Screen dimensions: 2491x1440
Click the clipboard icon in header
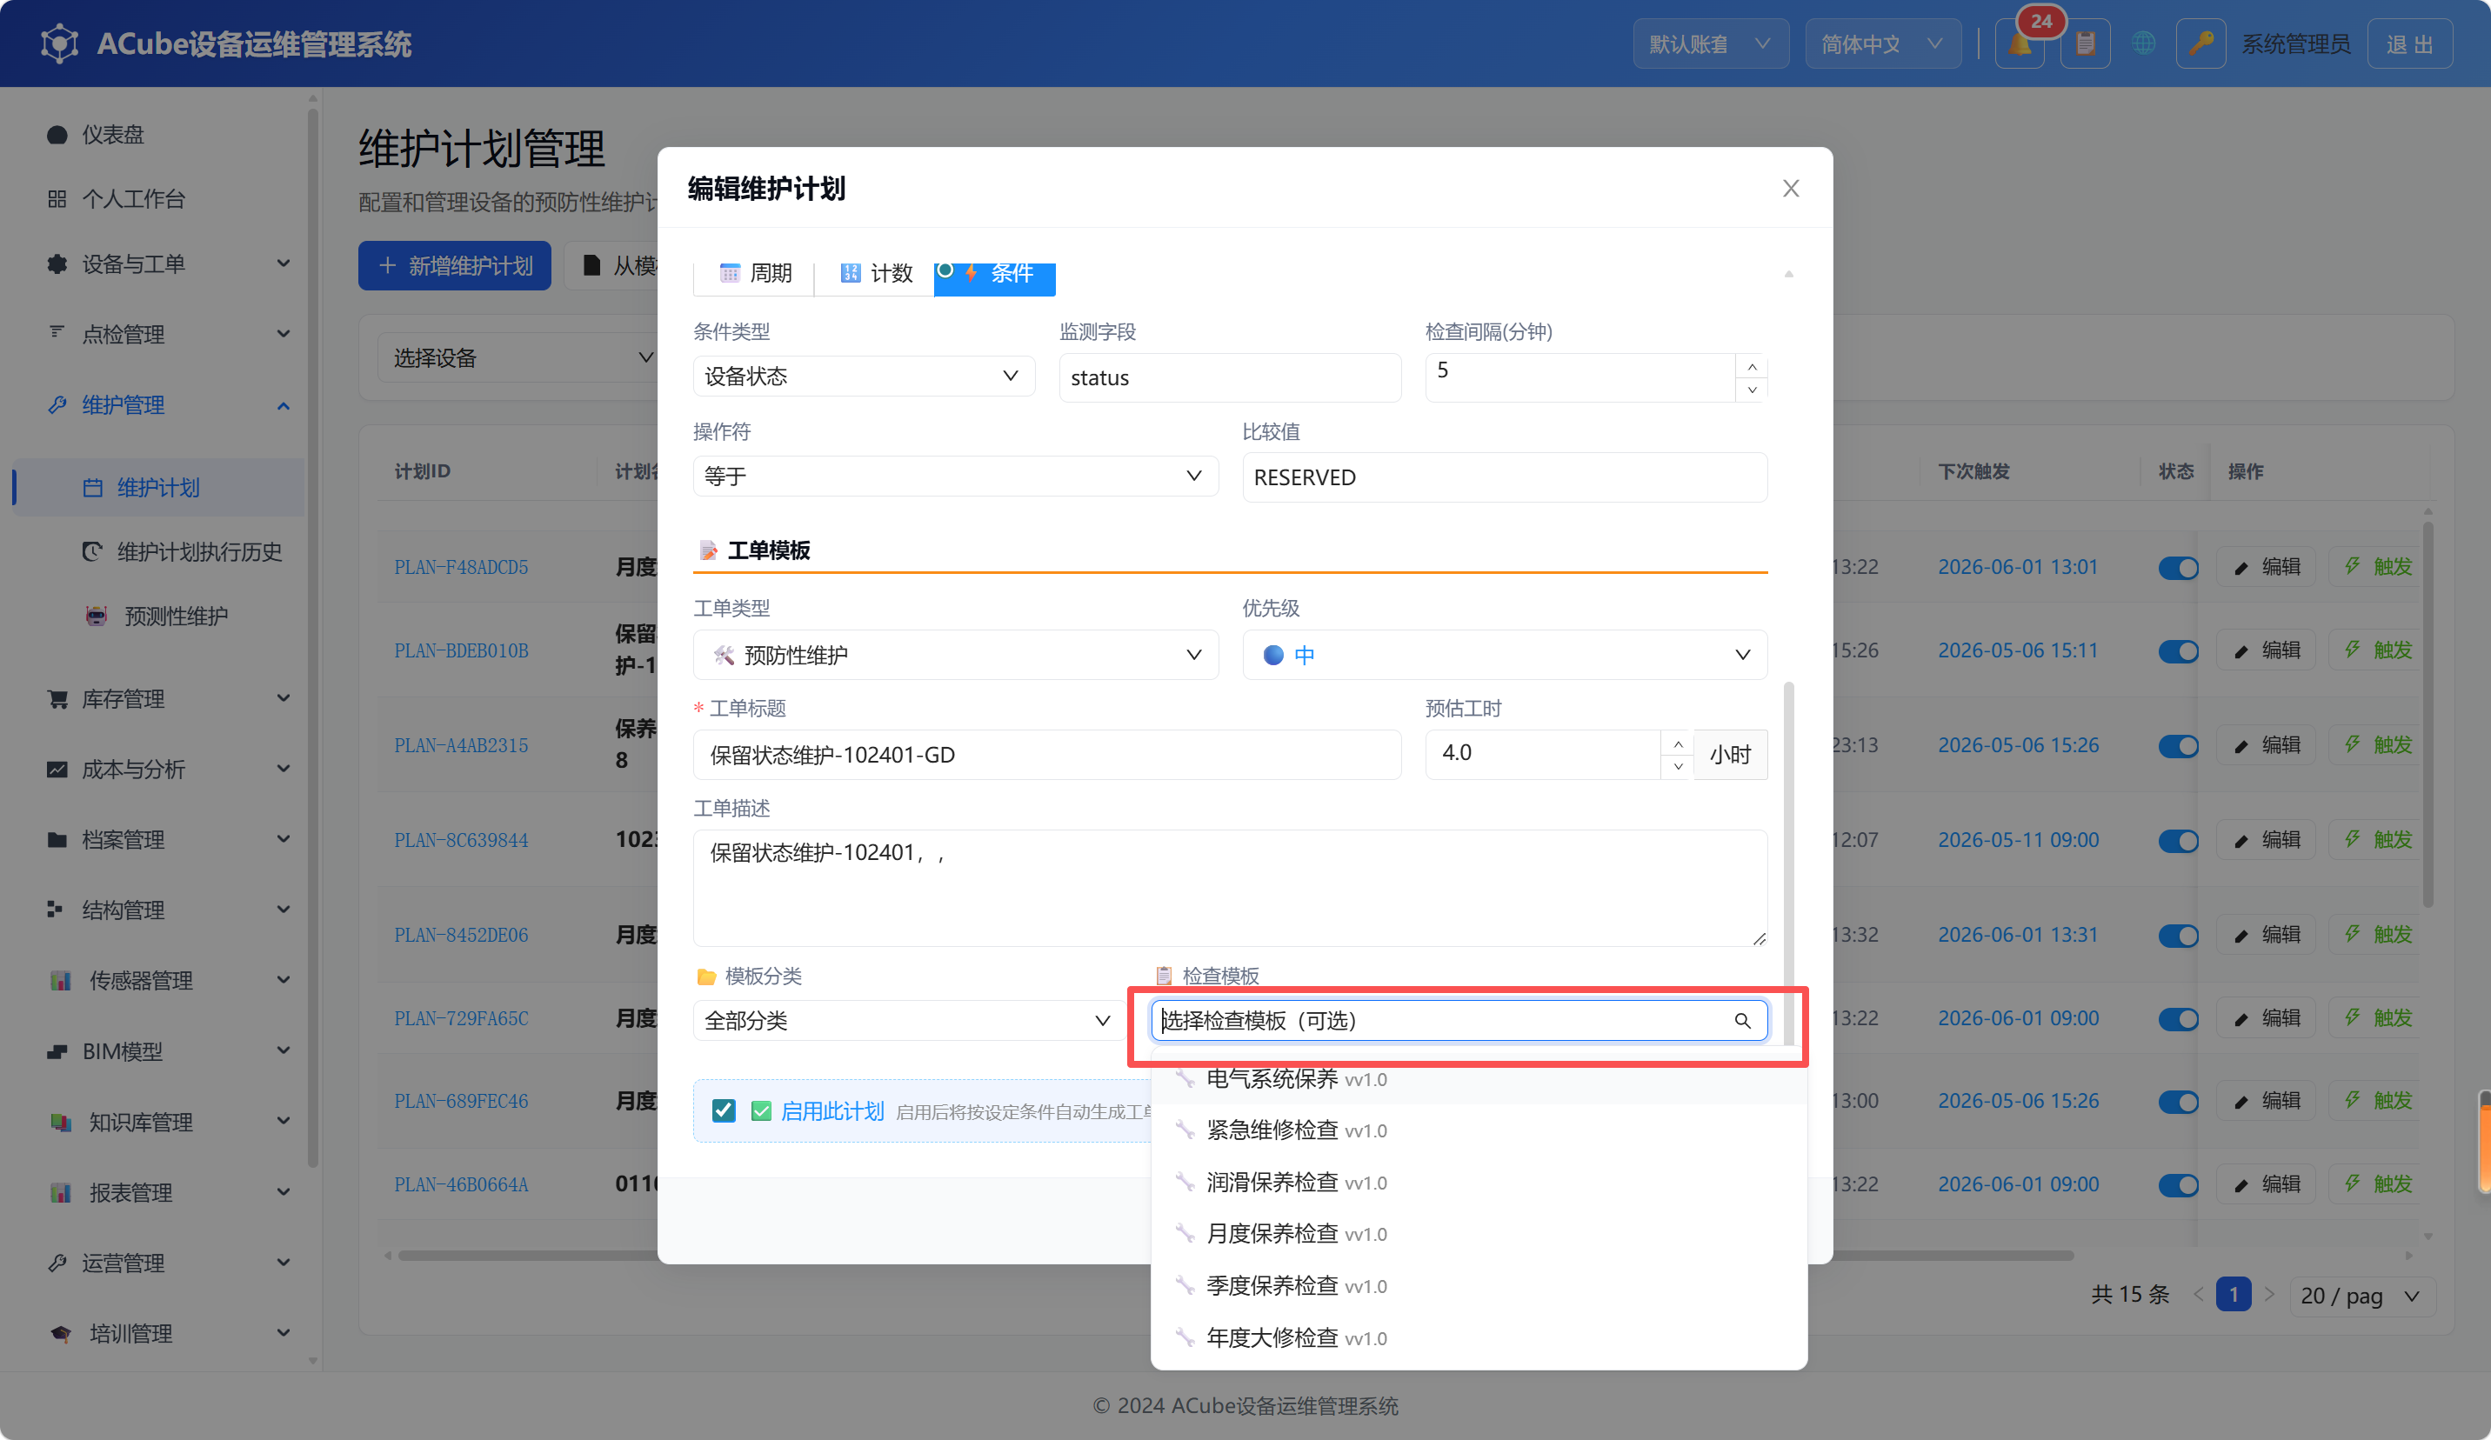tap(2086, 44)
